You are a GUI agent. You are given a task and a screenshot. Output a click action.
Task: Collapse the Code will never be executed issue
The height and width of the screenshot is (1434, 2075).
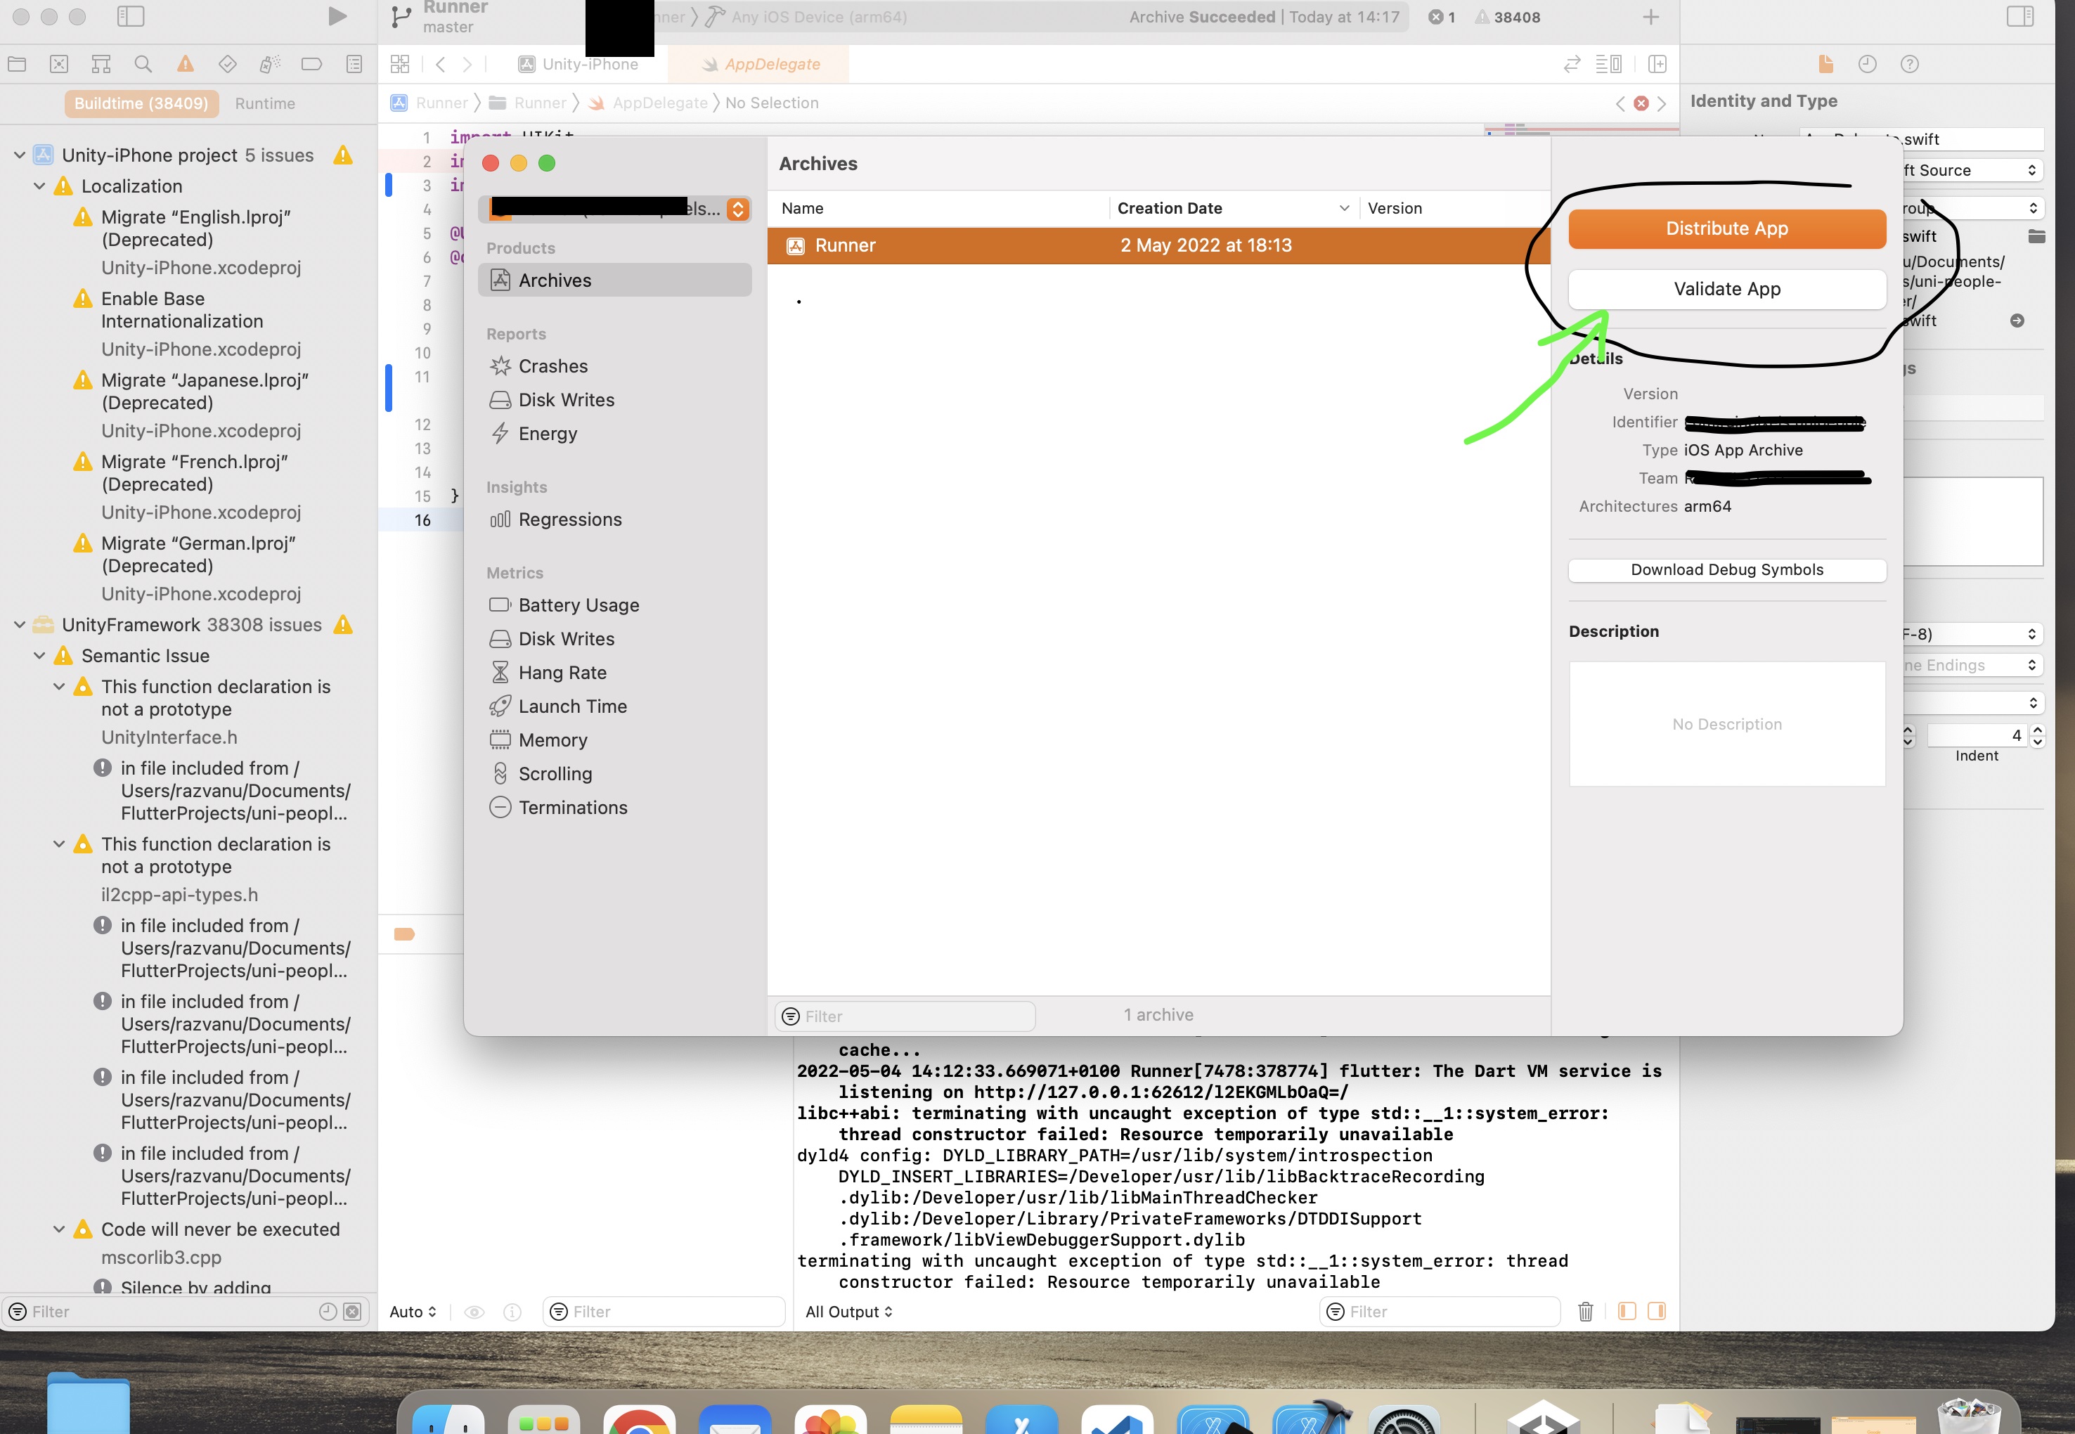pyautogui.click(x=58, y=1229)
